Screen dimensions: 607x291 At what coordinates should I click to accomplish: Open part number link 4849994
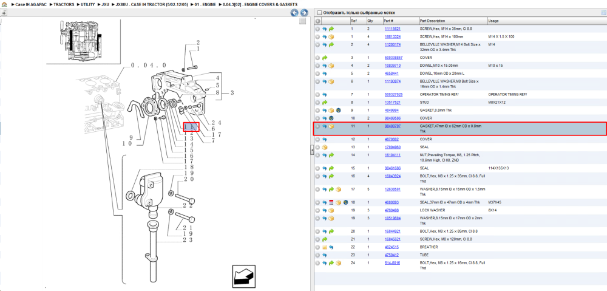click(x=392, y=111)
